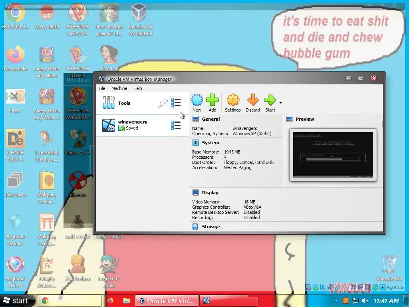Click the green Add machine icon
Screen dimensions: 409x307
(x=212, y=100)
